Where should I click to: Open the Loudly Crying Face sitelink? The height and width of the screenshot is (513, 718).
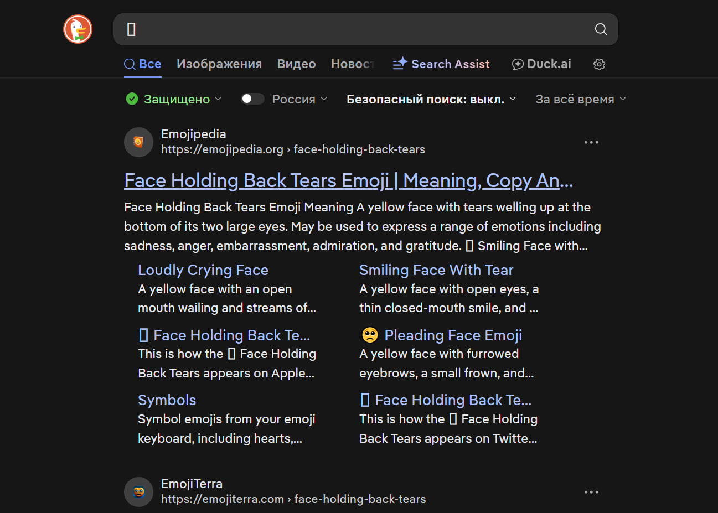pyautogui.click(x=203, y=270)
